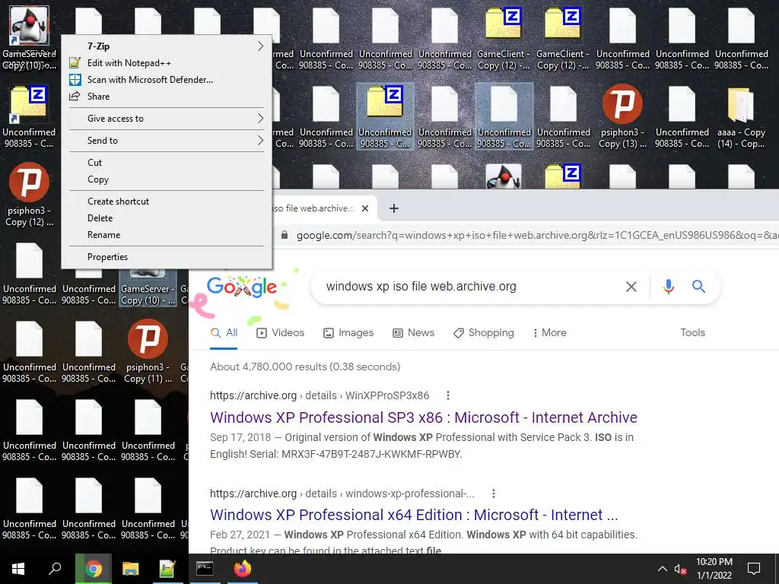Select psiphon3 - Copy (12) desktop icon

[30, 195]
